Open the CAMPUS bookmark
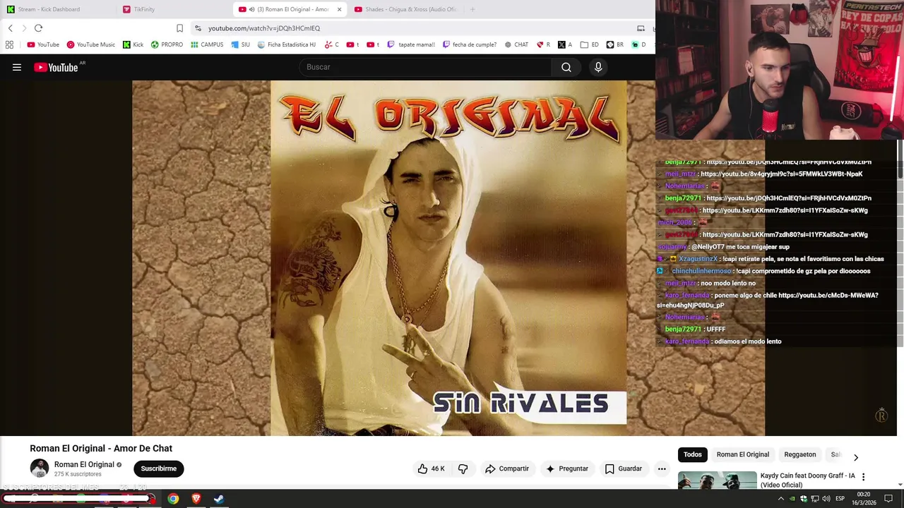The height and width of the screenshot is (508, 904). [207, 44]
